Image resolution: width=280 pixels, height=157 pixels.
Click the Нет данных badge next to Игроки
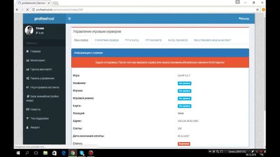(x=185, y=91)
